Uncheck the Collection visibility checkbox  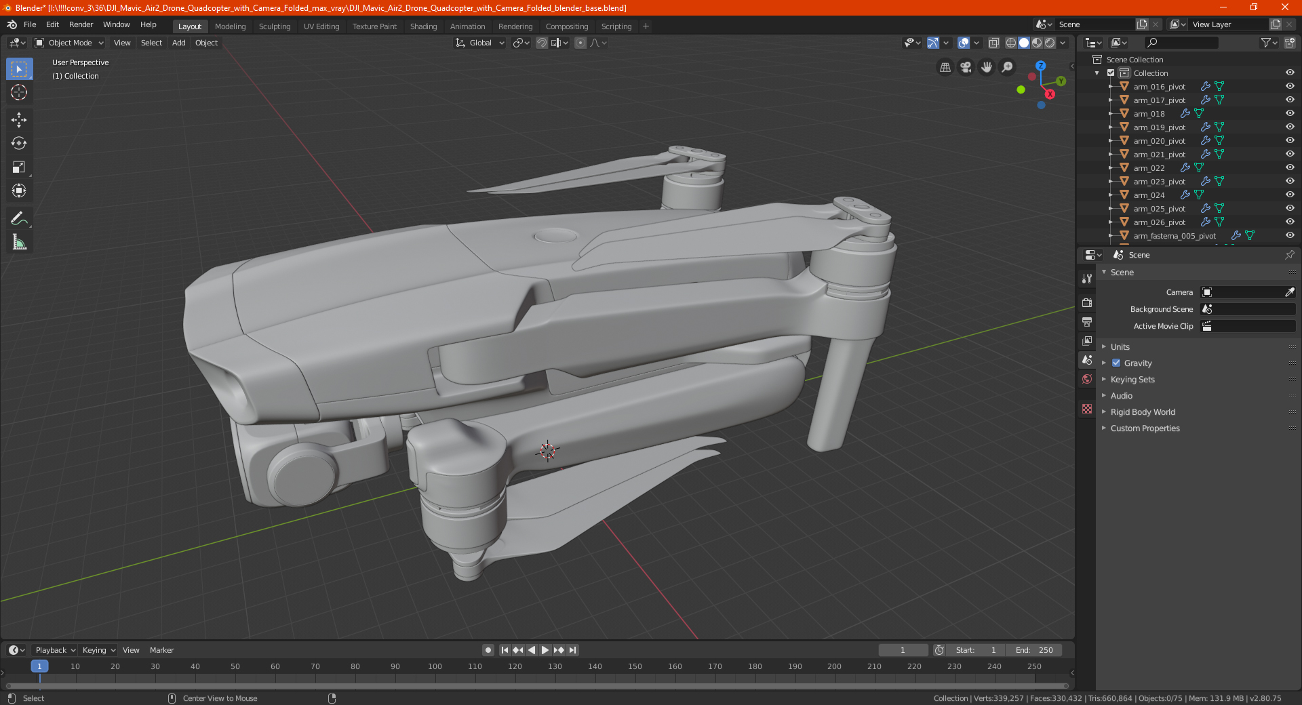[1111, 73]
